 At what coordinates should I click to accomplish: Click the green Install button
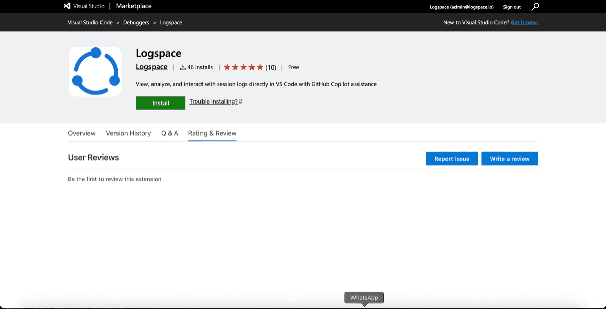(161, 103)
